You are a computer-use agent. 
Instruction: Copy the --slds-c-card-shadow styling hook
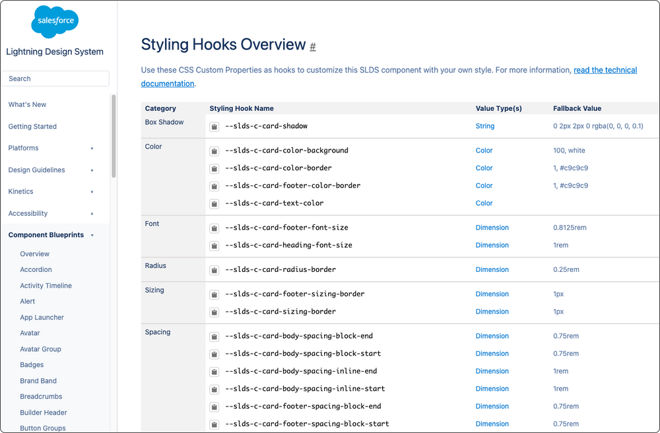point(214,126)
